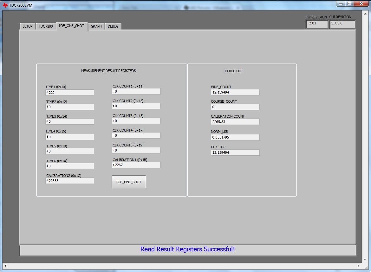Click the CALIBRATION2 (0x1C) value field
The width and height of the screenshot is (371, 272).
(69, 181)
